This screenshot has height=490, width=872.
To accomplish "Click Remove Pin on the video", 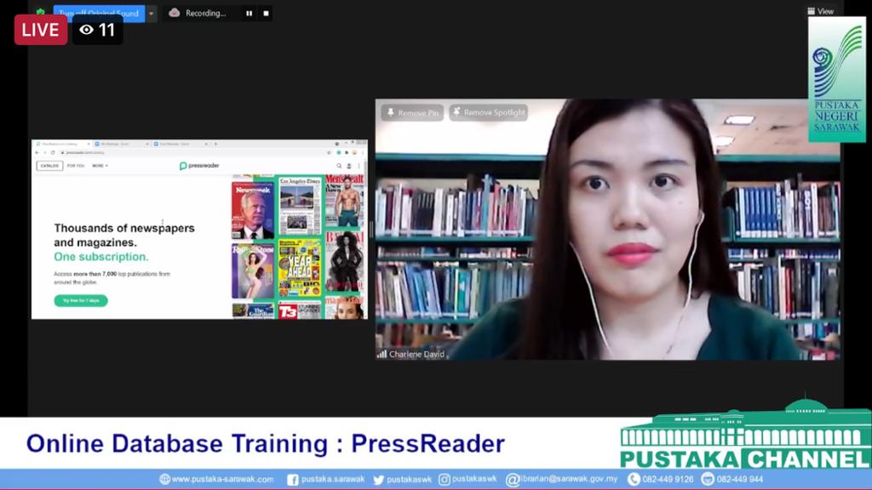I will point(412,113).
